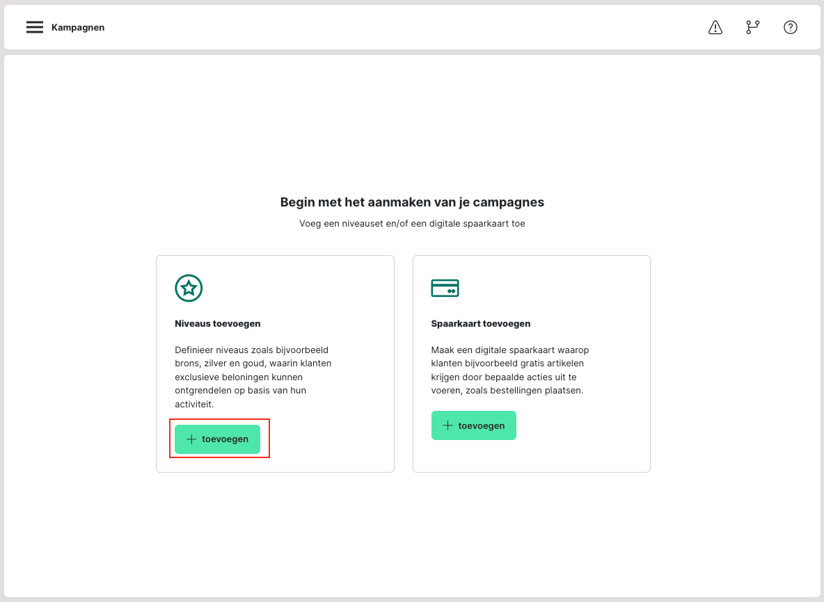824x602 pixels.
Task: Select the 'Spaarkaart toevoegen' card heading
Action: pos(480,324)
